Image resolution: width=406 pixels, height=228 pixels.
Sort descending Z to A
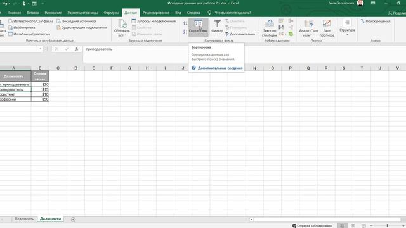tap(185, 32)
